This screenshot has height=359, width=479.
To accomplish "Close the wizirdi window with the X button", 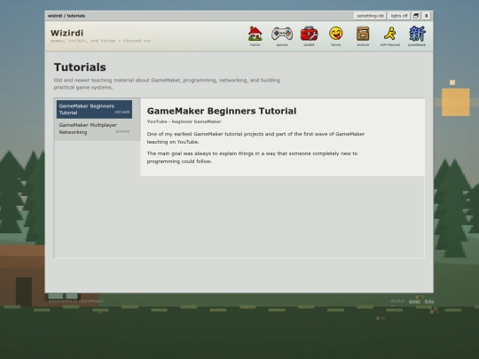I will click(427, 16).
